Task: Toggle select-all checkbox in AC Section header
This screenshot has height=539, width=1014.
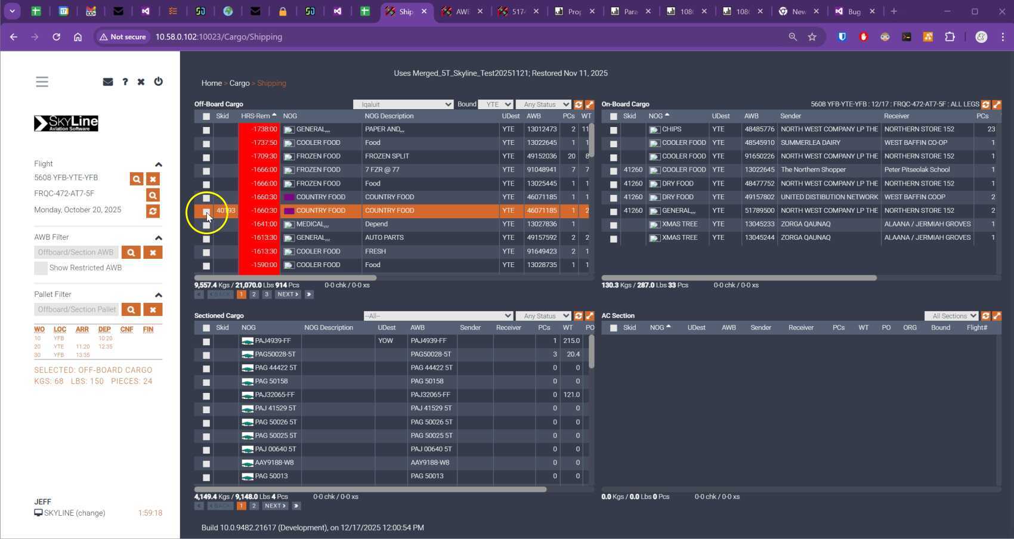Action: point(613,328)
